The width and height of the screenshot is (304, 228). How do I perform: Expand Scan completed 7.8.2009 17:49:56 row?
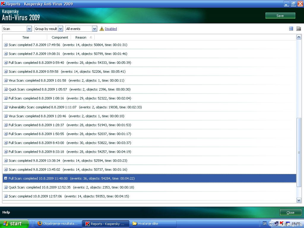(x=6, y=45)
